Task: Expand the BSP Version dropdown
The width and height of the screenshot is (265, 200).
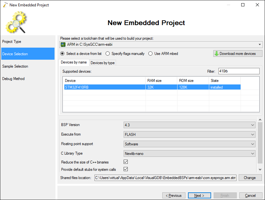Action: (190, 125)
